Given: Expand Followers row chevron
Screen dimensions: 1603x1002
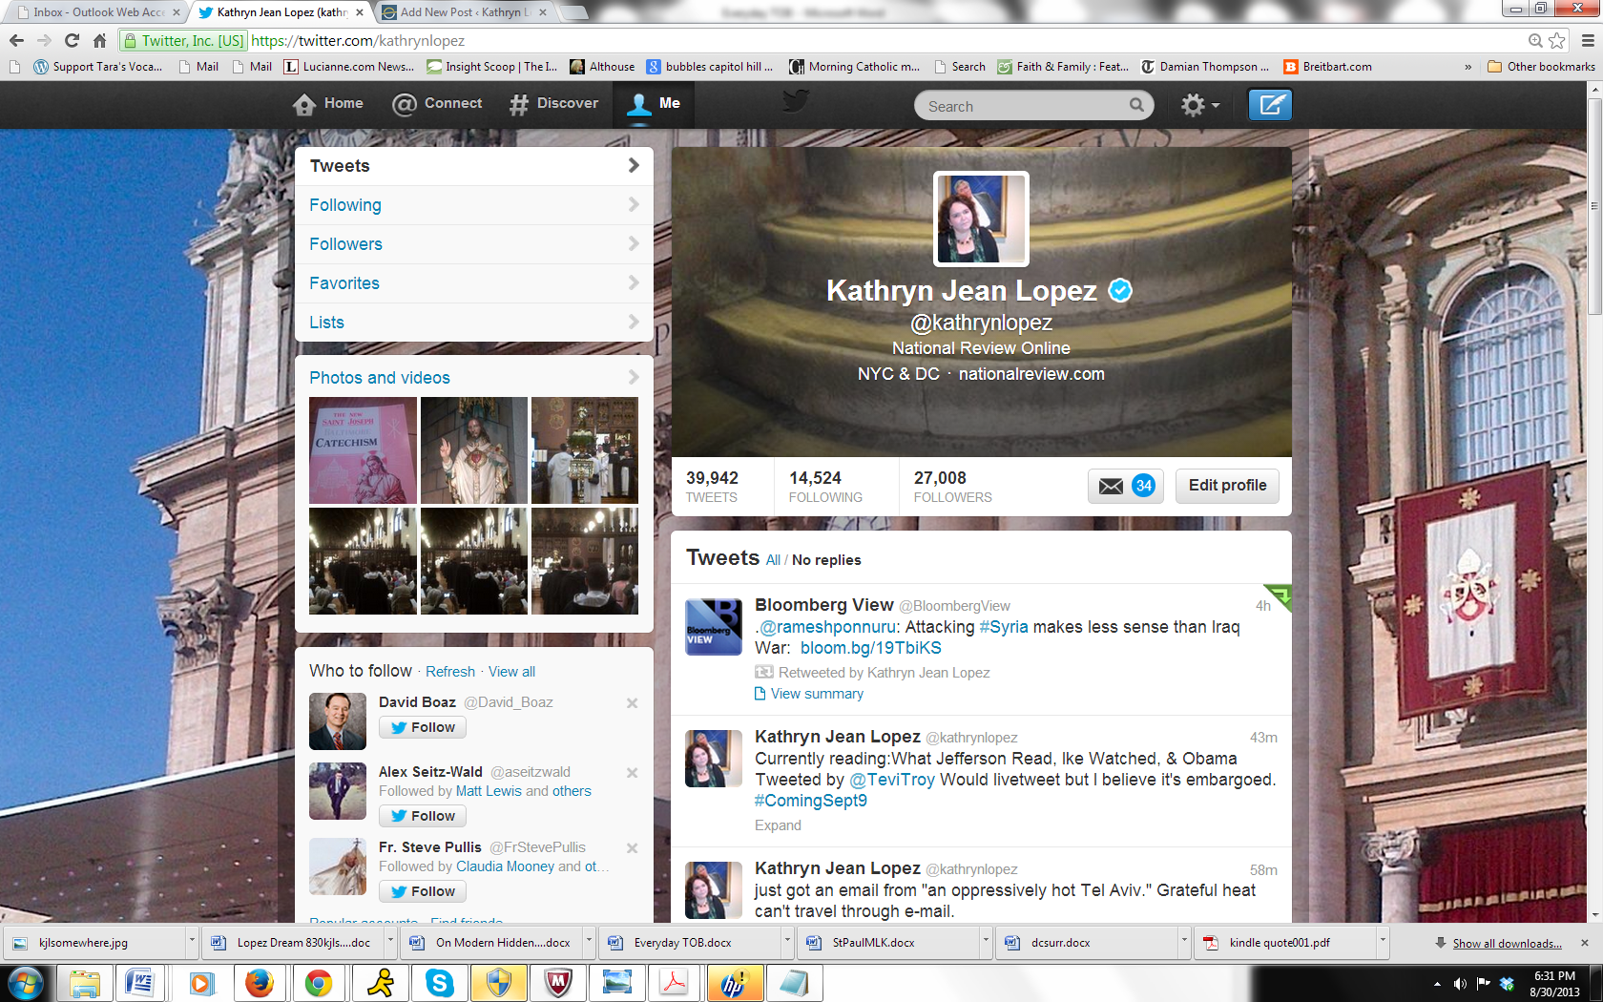Looking at the screenshot, I should 634,243.
